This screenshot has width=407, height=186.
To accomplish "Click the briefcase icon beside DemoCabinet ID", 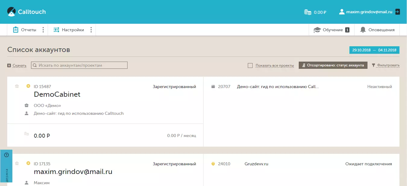I will 17,86.
